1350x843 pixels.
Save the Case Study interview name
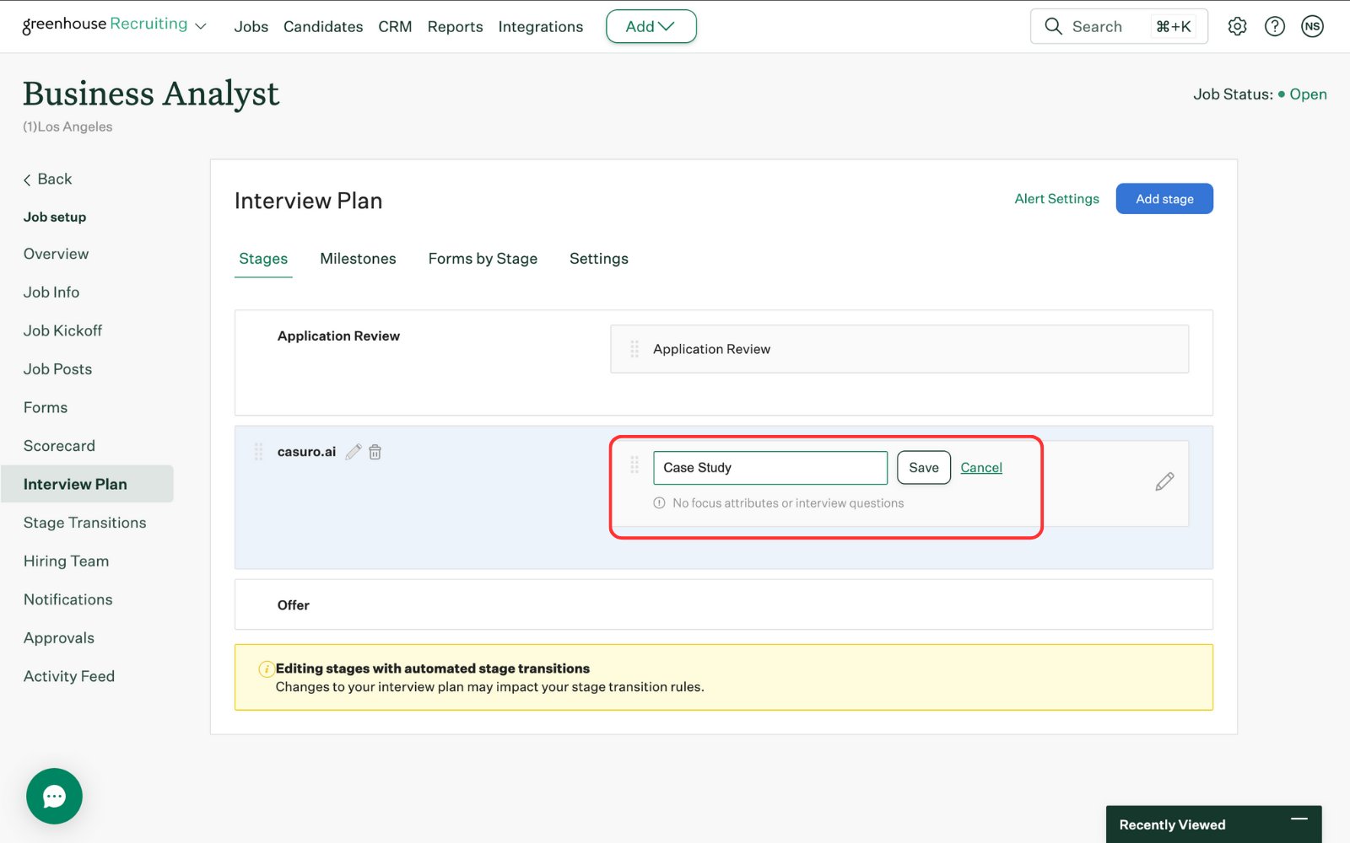pyautogui.click(x=924, y=468)
